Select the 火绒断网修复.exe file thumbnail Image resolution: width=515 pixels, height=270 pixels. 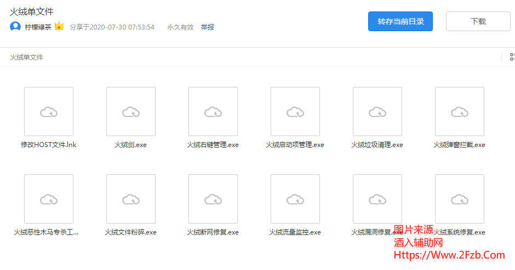[213, 199]
